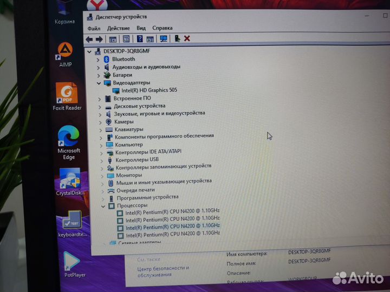The width and height of the screenshot is (390, 292).
Task: Select the Компьютер tree item
Action: tap(129, 144)
